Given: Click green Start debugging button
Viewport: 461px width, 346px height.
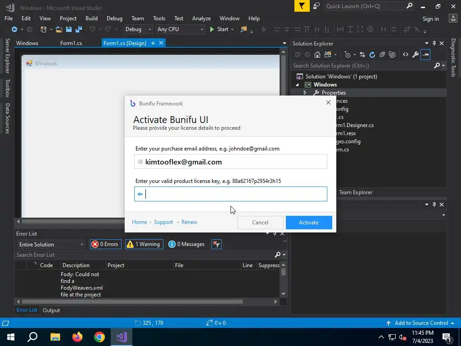Looking at the screenshot, I should pos(219,29).
